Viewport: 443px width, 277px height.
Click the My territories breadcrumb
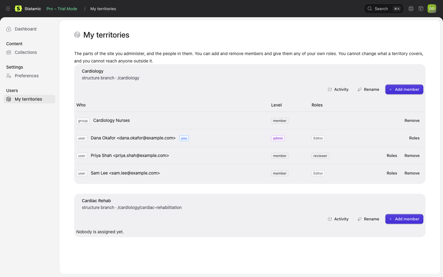pos(103,9)
